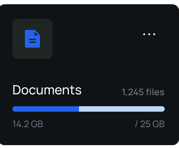Click the Documents storage progress bar

click(88, 109)
